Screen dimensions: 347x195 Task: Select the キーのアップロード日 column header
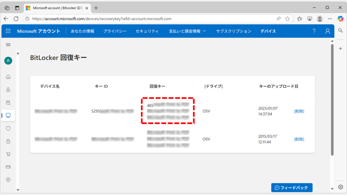(279, 86)
